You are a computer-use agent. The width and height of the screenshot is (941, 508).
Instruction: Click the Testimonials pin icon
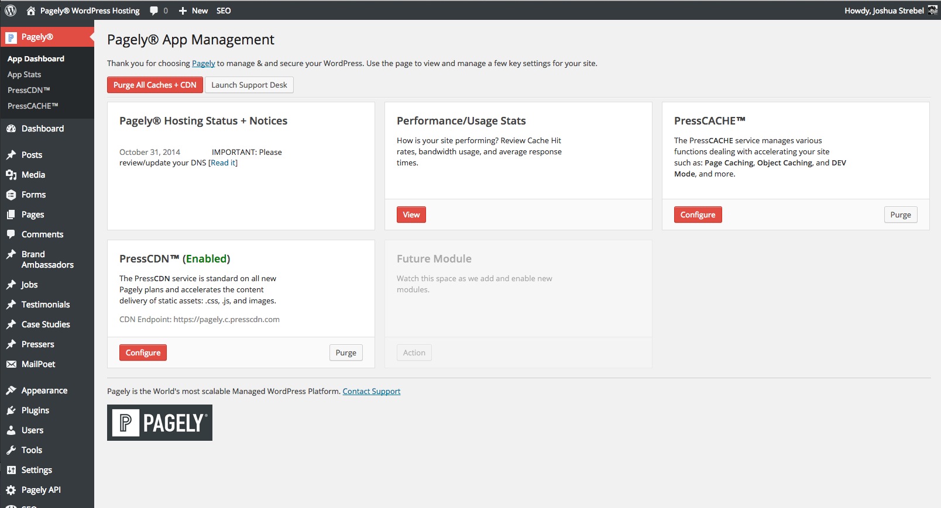tap(11, 305)
